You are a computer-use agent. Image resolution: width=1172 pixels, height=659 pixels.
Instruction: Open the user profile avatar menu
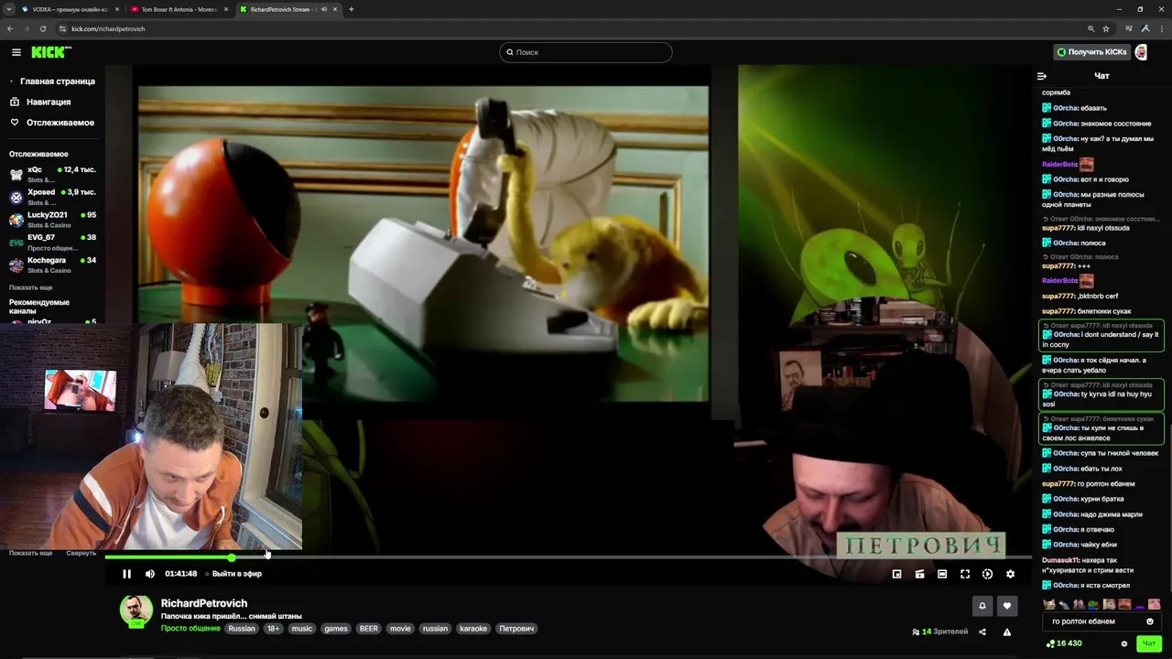1141,52
